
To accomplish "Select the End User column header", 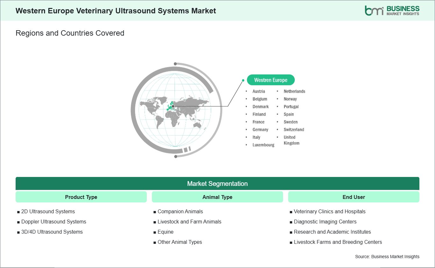I will pos(354,197).
